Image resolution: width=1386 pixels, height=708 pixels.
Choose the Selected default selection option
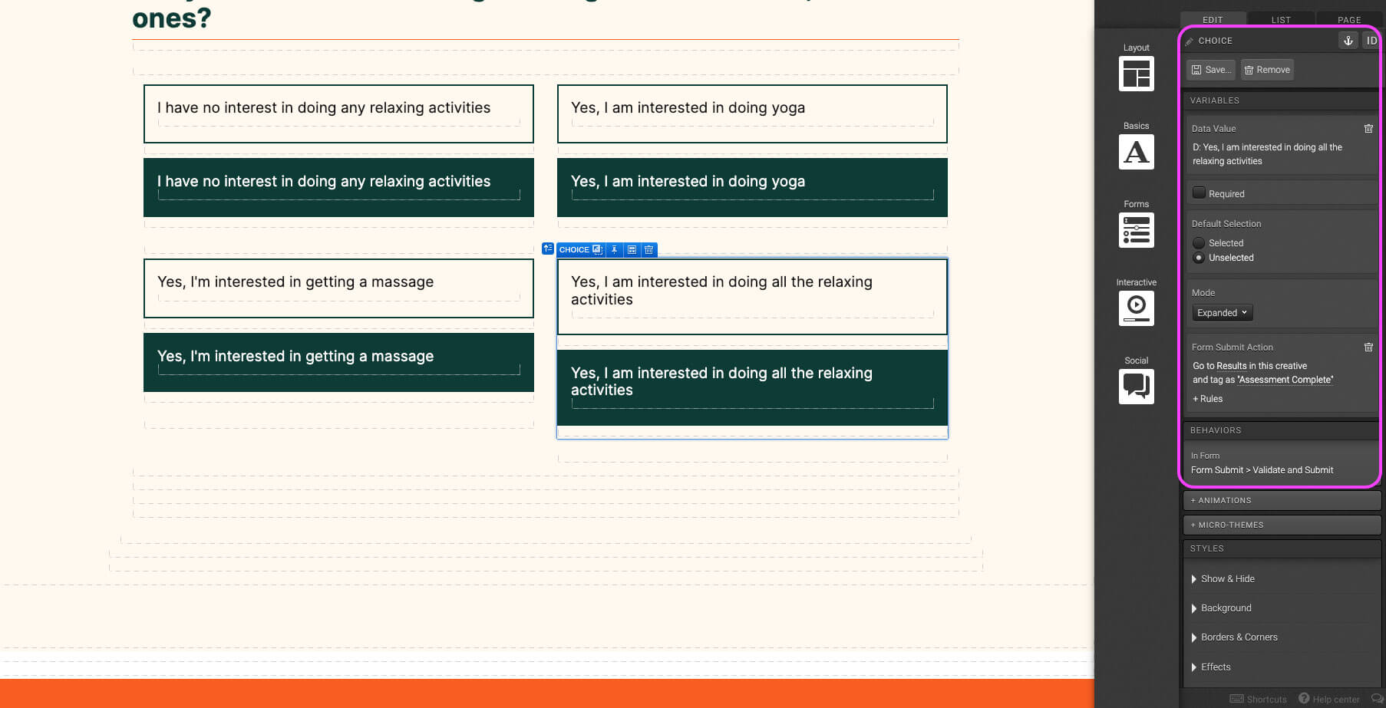pos(1199,243)
